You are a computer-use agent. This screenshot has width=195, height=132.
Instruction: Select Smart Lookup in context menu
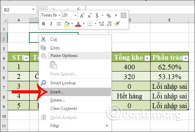pyautogui.click(x=75, y=83)
